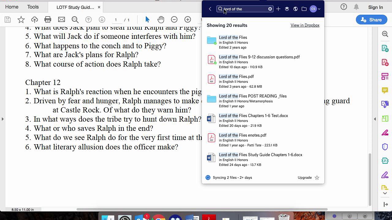Image resolution: width=392 pixels, height=220 pixels.
Task: Open the Comment tool
Action: tap(385, 90)
